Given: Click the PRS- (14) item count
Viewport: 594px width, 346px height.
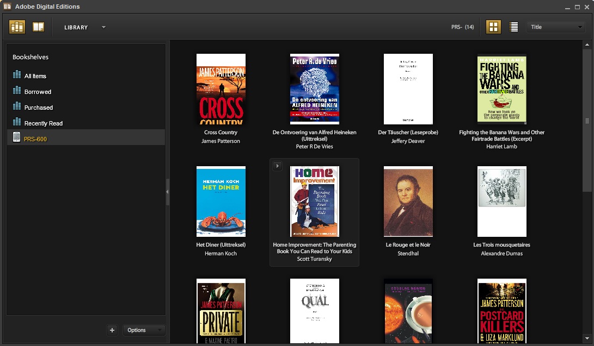Looking at the screenshot, I should 463,27.
